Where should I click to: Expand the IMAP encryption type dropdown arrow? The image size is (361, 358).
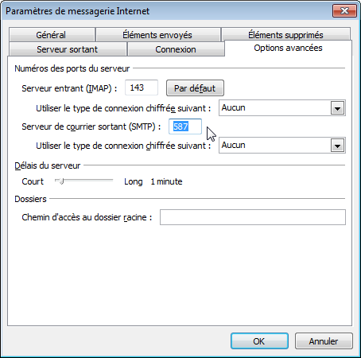tap(337, 108)
